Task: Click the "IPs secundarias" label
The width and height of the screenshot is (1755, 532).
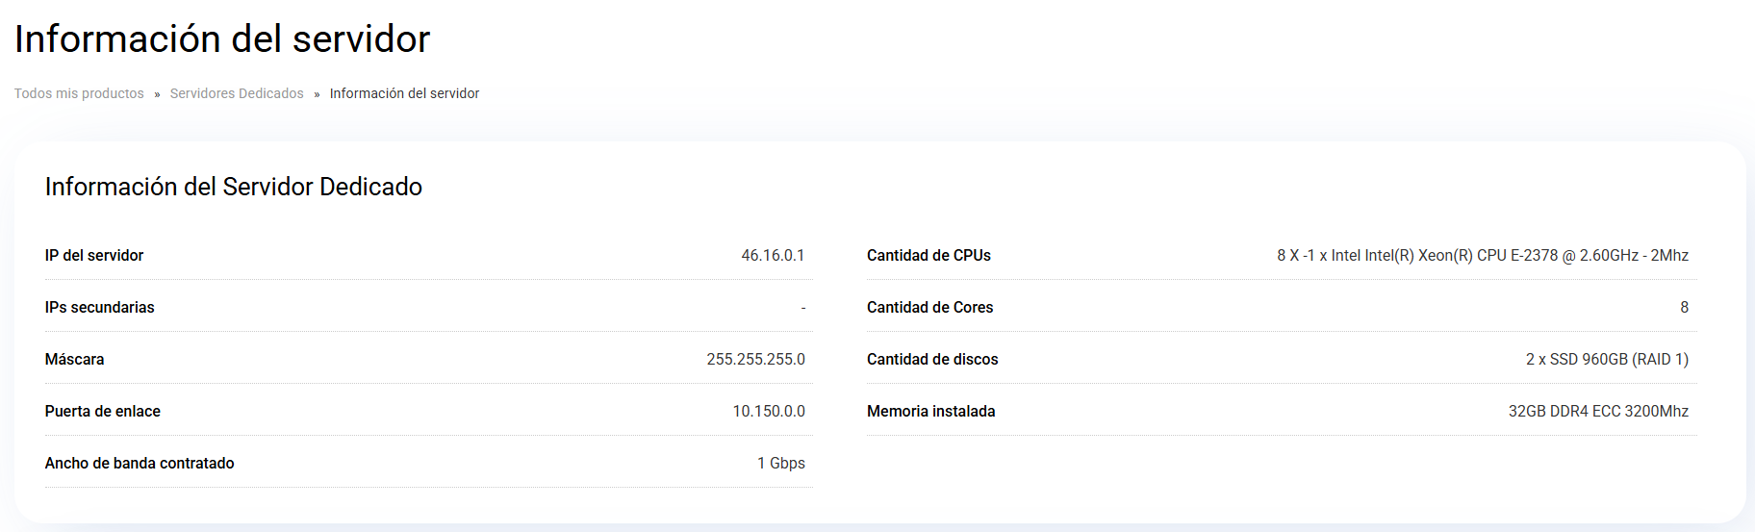Action: [99, 308]
